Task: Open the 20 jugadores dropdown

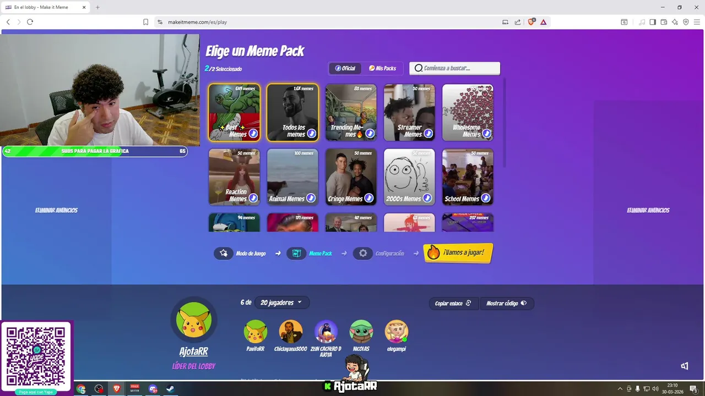Action: pos(281,302)
